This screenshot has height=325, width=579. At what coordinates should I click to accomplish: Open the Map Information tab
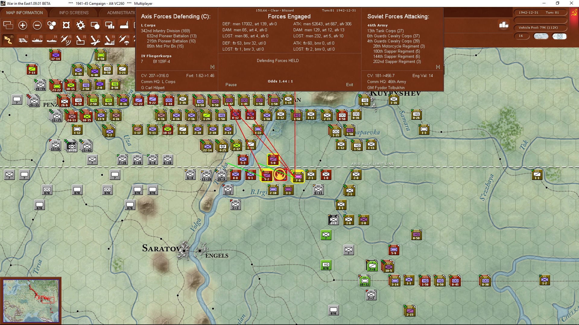point(24,13)
